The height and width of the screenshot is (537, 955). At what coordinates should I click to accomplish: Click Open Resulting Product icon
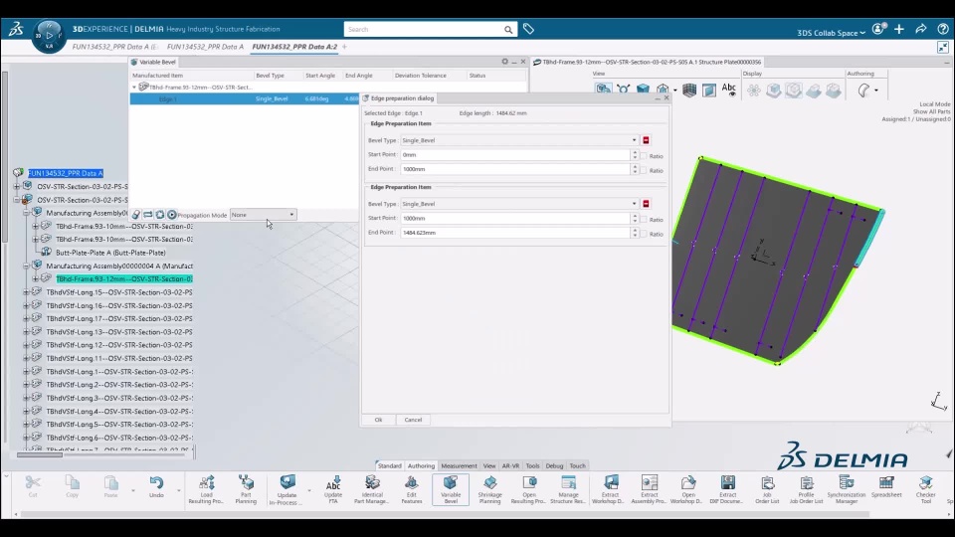pos(528,489)
